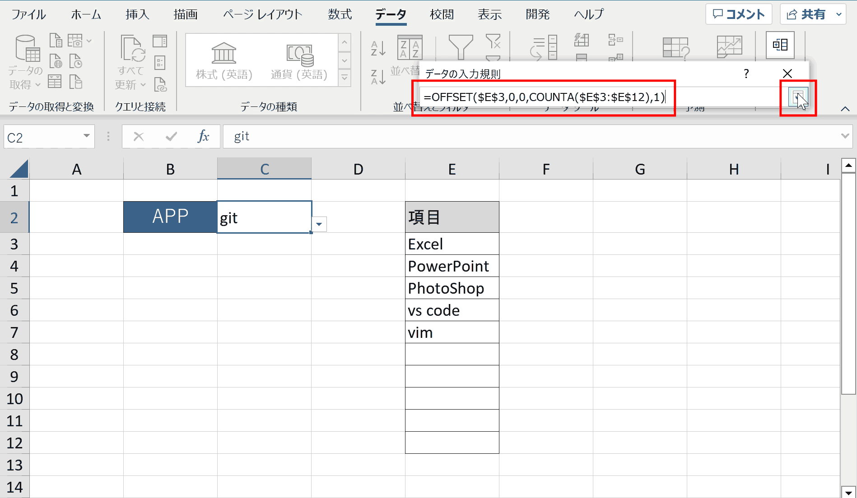Click the Forecast Sheet chart icon
Screen dimensions: 857x498
(730, 47)
